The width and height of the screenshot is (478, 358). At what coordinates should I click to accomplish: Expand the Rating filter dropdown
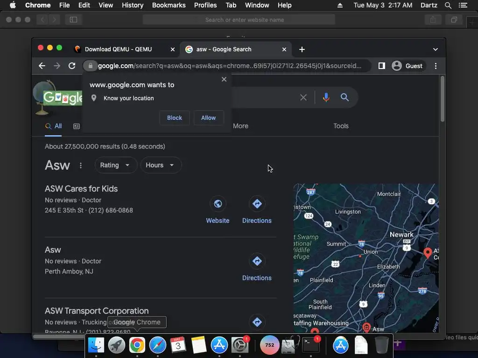tap(116, 165)
